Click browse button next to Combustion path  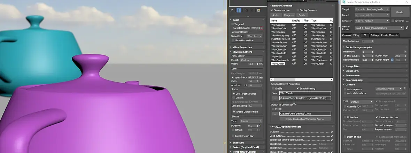(275, 113)
